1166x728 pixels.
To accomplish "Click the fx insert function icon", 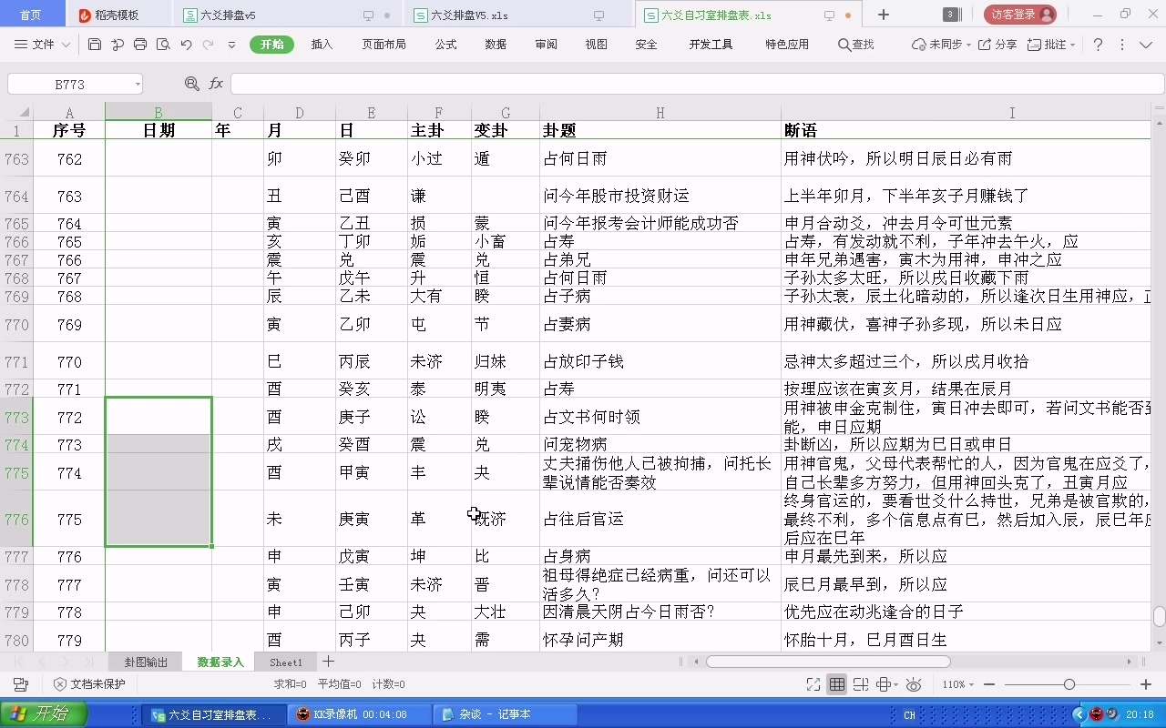I will click(216, 84).
